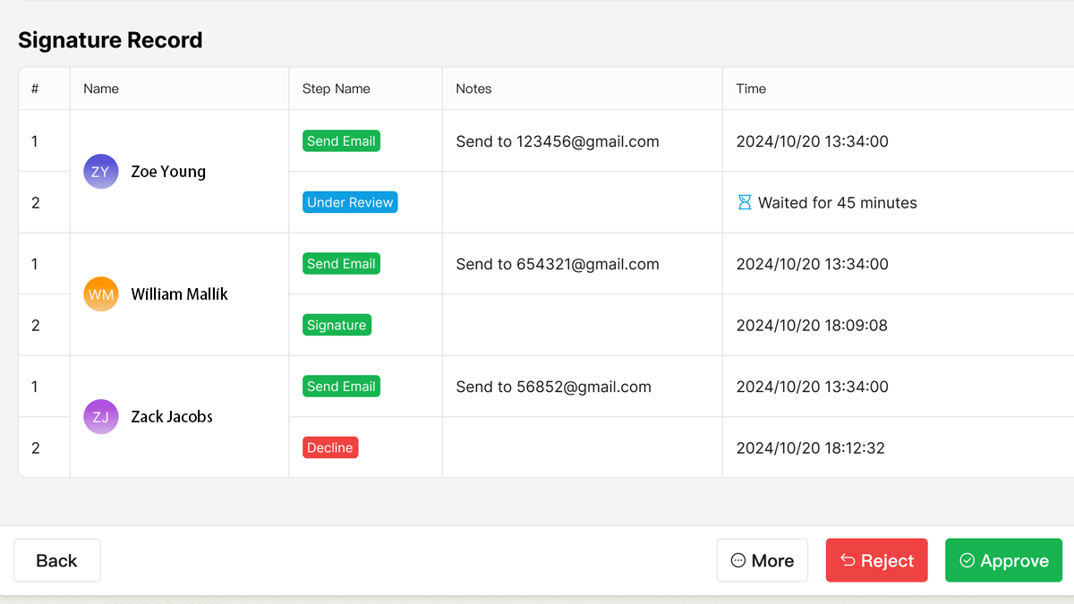Screen dimensions: 1074x604
Task: Click the Notes column header
Action: pos(473,89)
